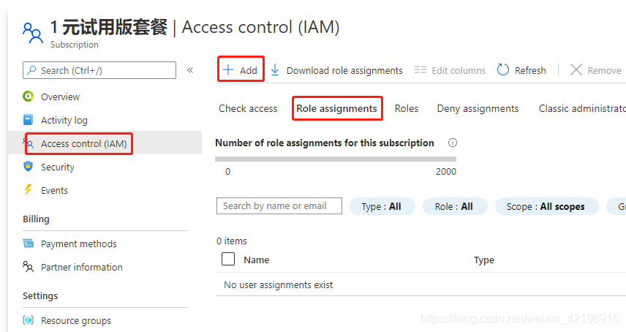Click the Payment methods card icon
This screenshot has height=332, width=626.
tap(29, 243)
